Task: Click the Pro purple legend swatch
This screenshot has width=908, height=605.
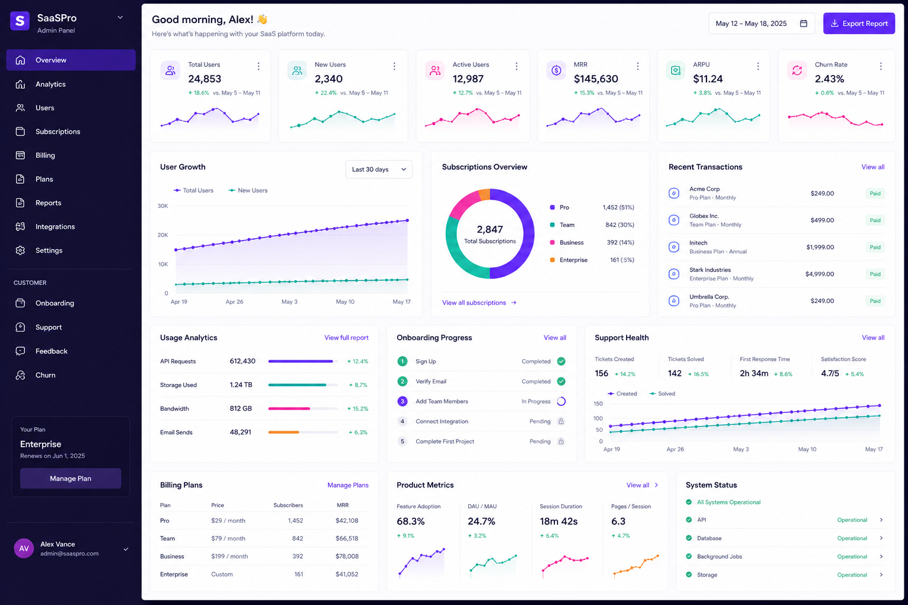Action: (x=552, y=207)
